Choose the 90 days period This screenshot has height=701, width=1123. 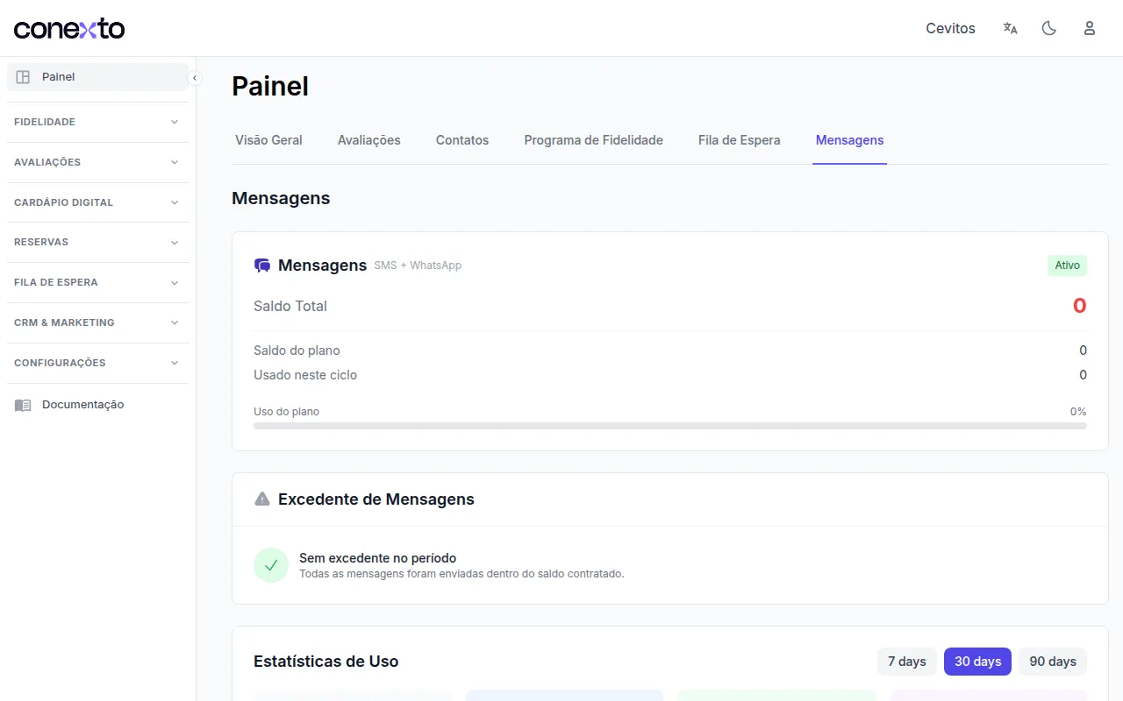point(1053,662)
